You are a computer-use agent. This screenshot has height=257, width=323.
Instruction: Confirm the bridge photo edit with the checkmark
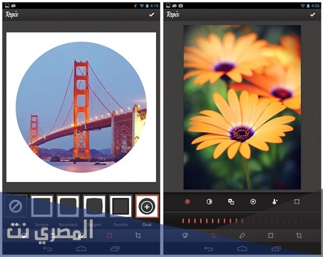coord(151,15)
